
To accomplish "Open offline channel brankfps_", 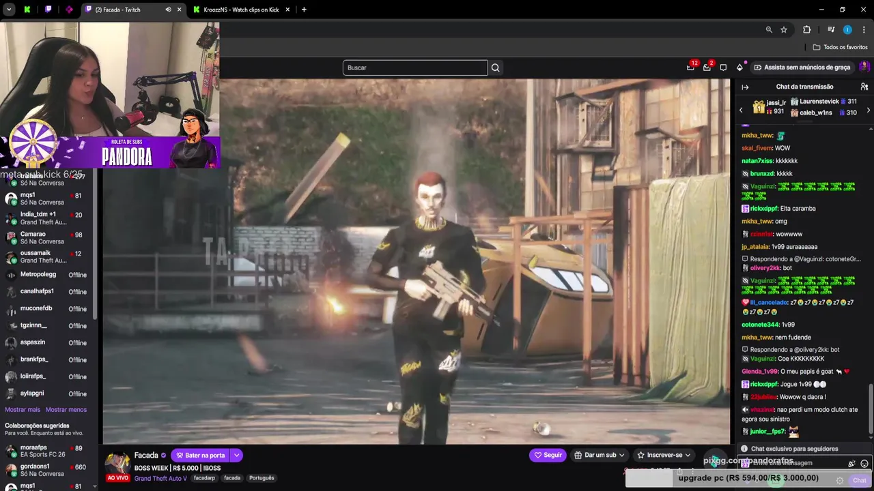I will (x=48, y=360).
